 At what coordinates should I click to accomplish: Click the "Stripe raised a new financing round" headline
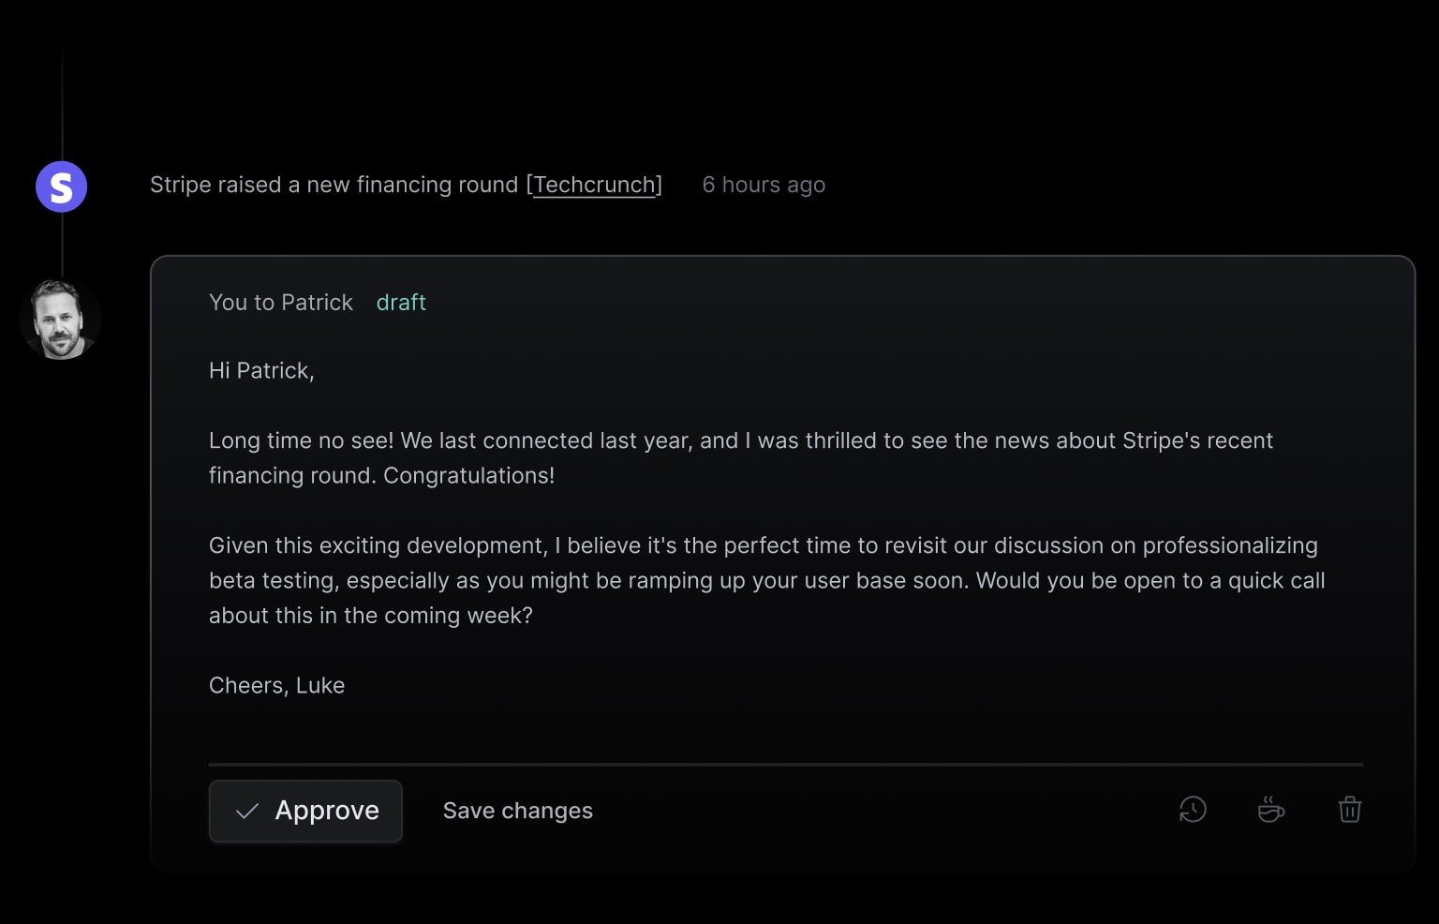[334, 185]
